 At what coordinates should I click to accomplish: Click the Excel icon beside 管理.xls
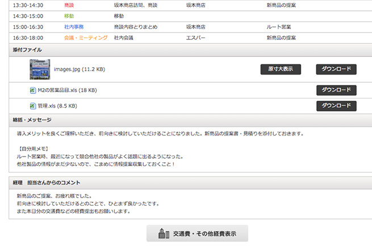click(33, 106)
